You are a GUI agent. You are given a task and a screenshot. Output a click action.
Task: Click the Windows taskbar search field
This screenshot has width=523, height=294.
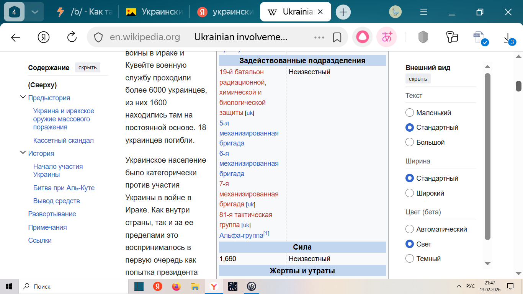75,286
